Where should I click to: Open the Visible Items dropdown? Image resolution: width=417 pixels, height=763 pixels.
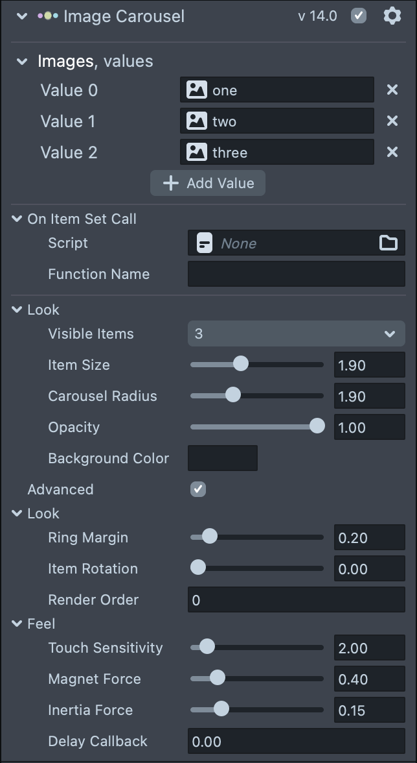(297, 334)
